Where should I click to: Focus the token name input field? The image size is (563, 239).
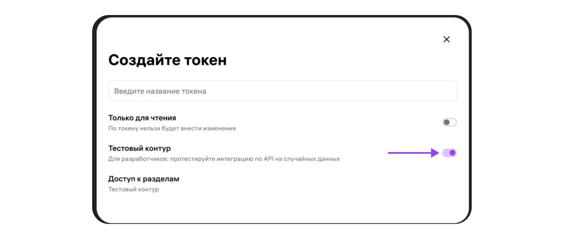[x=282, y=91]
